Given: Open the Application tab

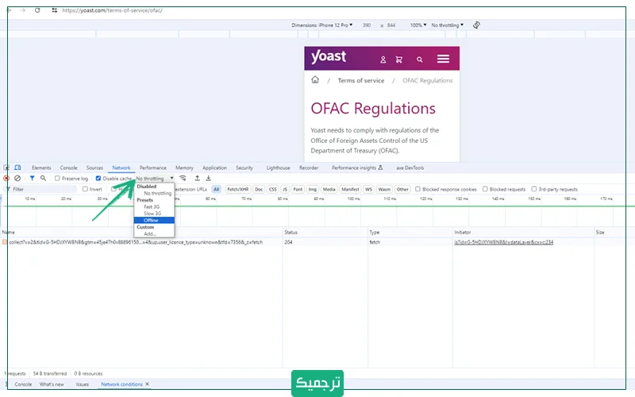Looking at the screenshot, I should 214,168.
